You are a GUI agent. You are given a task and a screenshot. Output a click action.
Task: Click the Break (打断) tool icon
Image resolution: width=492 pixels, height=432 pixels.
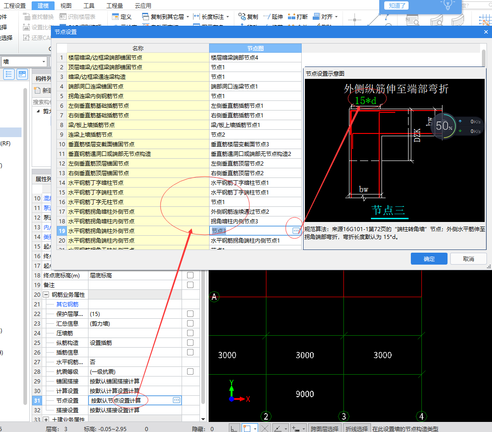coord(291,17)
